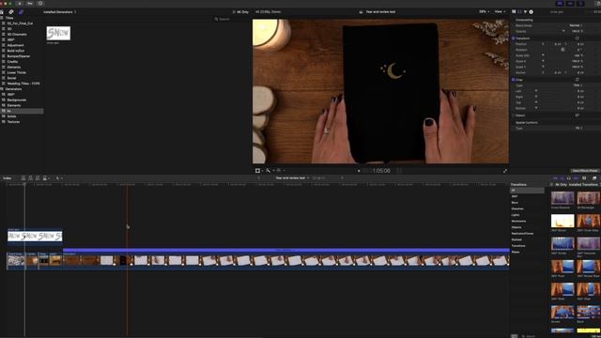This screenshot has height=338, width=601.
Task: Click the viewer timecode display
Action: [x=381, y=171]
